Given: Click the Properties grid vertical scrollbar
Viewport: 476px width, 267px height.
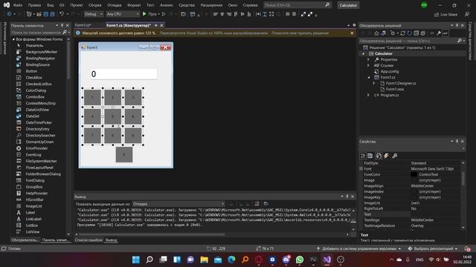Looking at the screenshot, I should [463, 179].
